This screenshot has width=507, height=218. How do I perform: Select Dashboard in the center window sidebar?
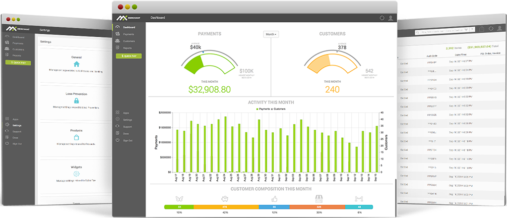(129, 27)
